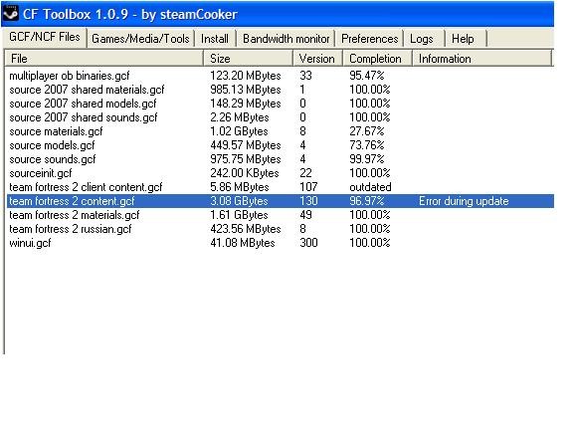Image resolution: width=573 pixels, height=430 pixels.
Task: Open the Games/Media/Tools tab
Action: pos(140,39)
